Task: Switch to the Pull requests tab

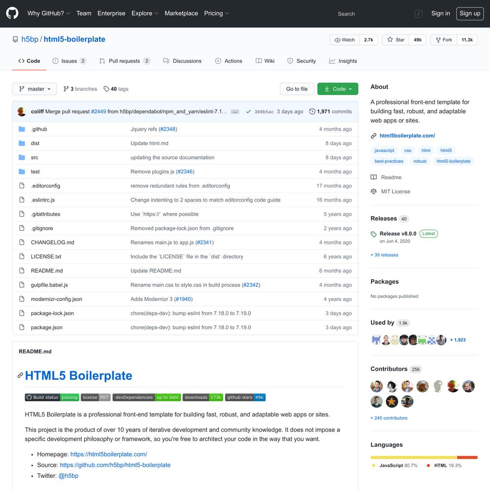Action: click(124, 61)
